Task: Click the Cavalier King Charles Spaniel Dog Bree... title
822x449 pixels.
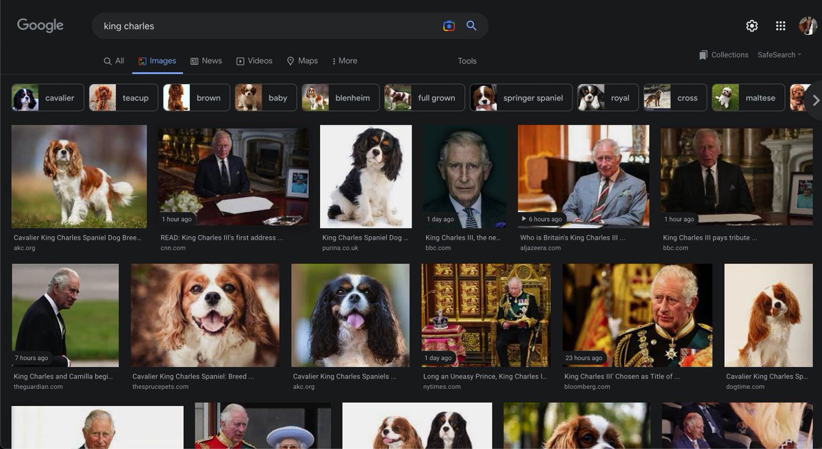Action: [x=77, y=238]
